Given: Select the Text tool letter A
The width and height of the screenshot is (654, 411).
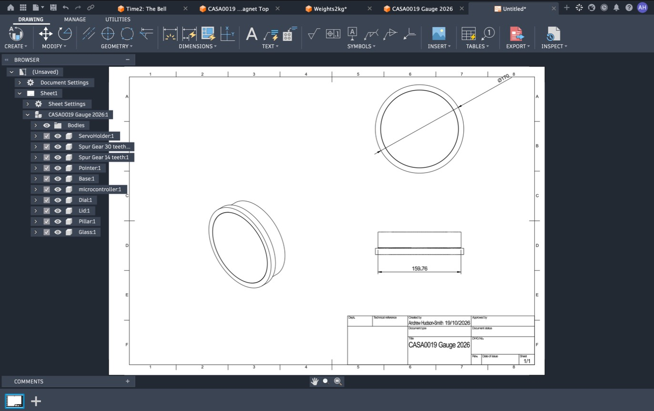Looking at the screenshot, I should (252, 34).
